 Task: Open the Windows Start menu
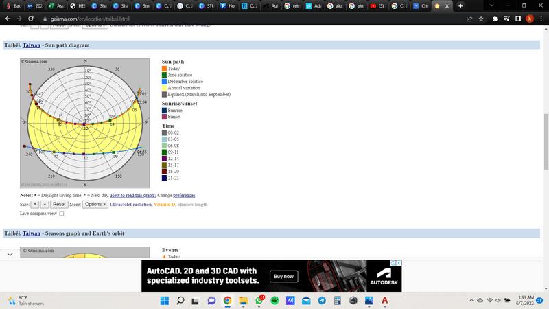pos(165,300)
